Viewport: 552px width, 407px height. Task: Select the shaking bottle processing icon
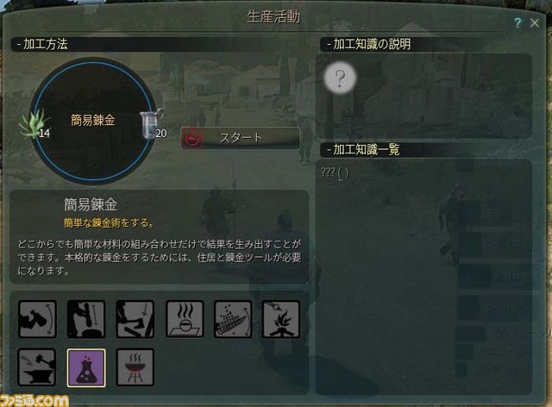click(37, 319)
